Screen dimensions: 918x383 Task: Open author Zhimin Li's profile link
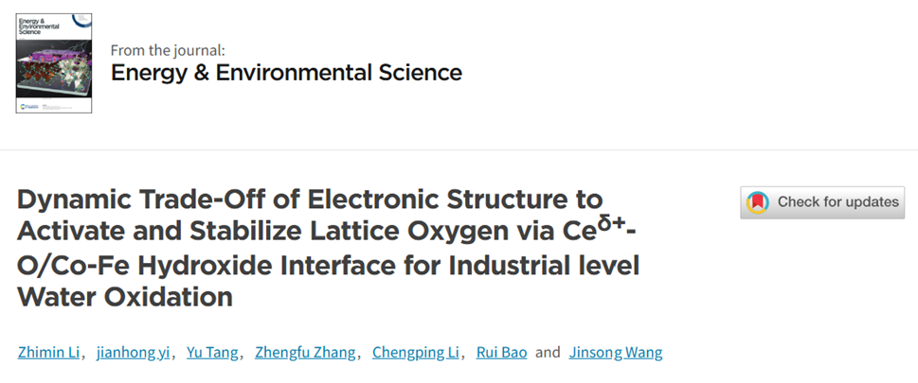pyautogui.click(x=49, y=353)
